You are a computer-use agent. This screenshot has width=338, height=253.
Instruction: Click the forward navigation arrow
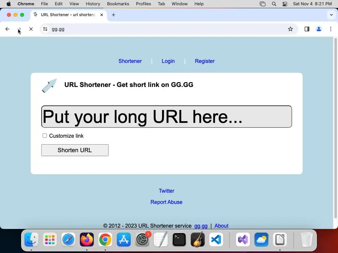[x=19, y=29]
